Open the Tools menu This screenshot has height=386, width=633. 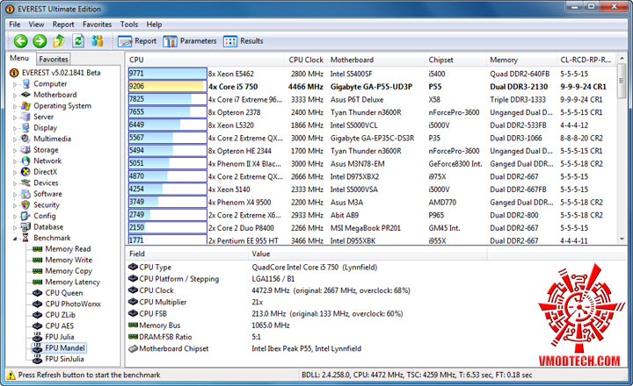[x=128, y=25]
